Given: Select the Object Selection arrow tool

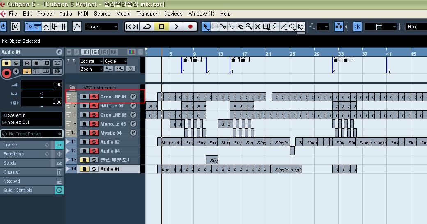Looking at the screenshot, I should [206, 27].
